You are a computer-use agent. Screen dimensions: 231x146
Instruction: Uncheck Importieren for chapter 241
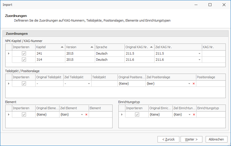coord(24,54)
